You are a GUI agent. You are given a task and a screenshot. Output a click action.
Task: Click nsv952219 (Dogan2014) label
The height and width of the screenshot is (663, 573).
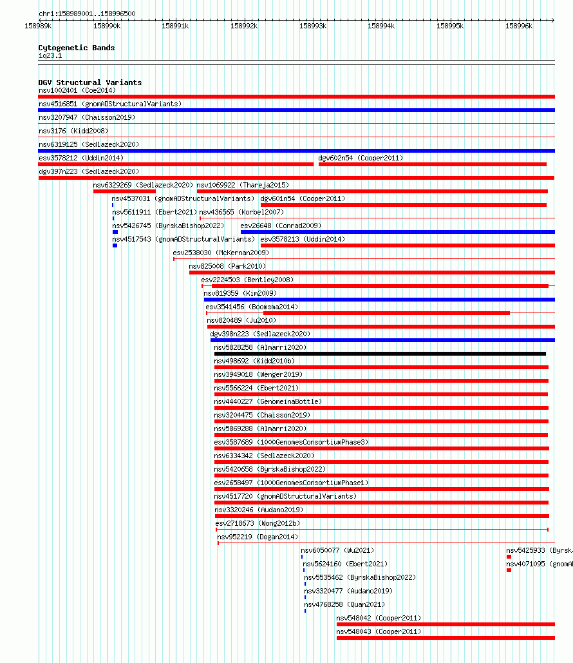pyautogui.click(x=258, y=537)
